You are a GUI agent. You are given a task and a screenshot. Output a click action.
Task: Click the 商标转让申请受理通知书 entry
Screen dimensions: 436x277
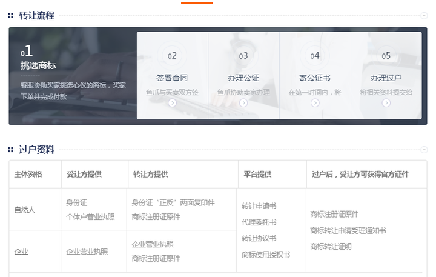point(348,230)
